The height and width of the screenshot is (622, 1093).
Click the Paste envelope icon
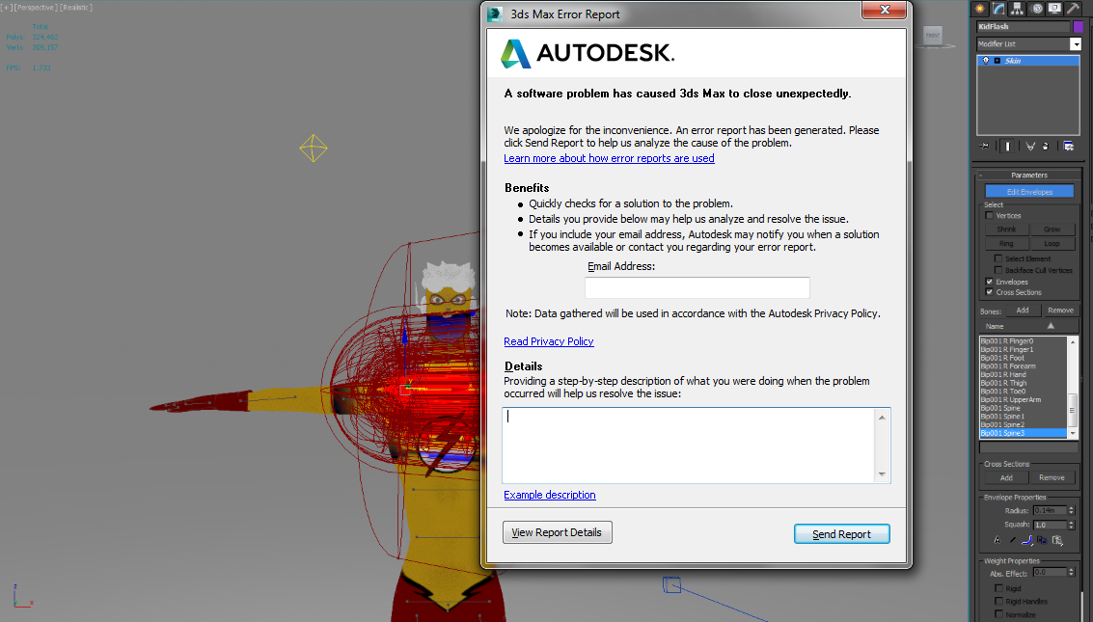(1057, 540)
